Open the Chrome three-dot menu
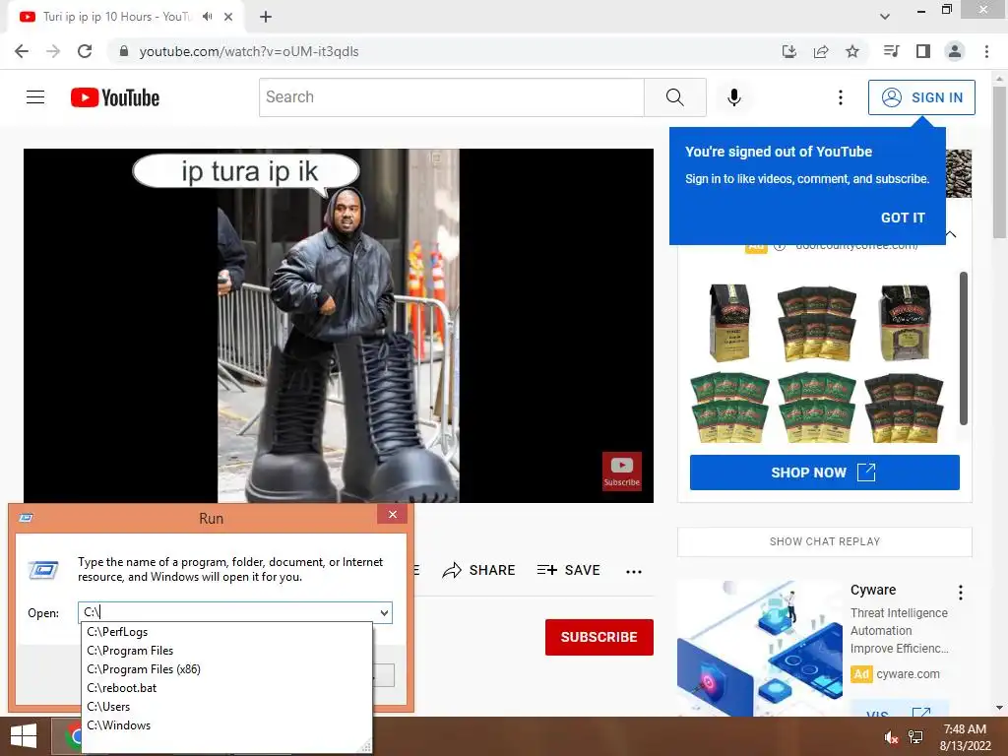The width and height of the screenshot is (1008, 756). 986,51
